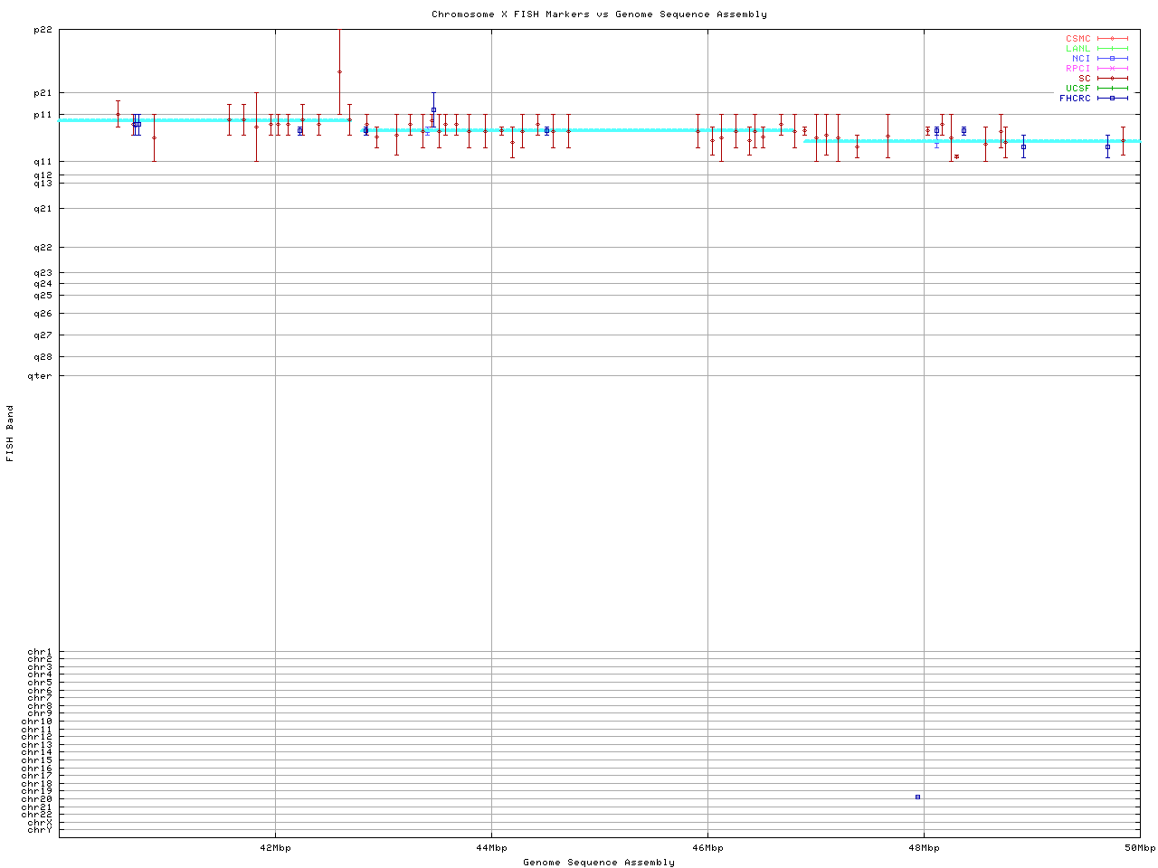Click the NCI blue square legend marker
This screenshot has width=1158, height=868.
point(1112,59)
